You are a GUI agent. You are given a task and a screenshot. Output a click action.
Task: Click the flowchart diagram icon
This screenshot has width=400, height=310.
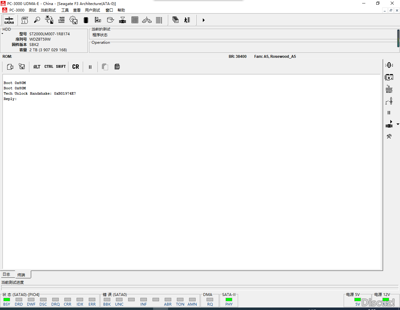point(147,20)
